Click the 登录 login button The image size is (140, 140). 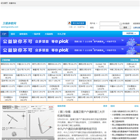(125, 28)
